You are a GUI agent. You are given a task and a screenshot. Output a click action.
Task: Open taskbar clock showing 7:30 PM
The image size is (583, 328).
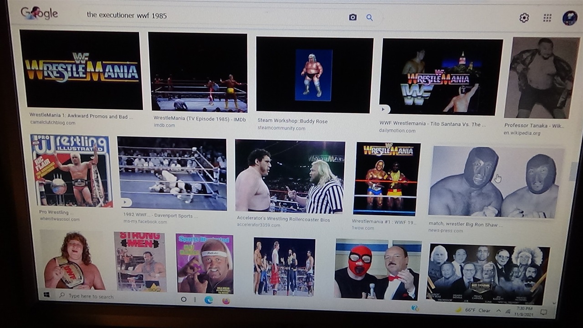[x=524, y=311]
